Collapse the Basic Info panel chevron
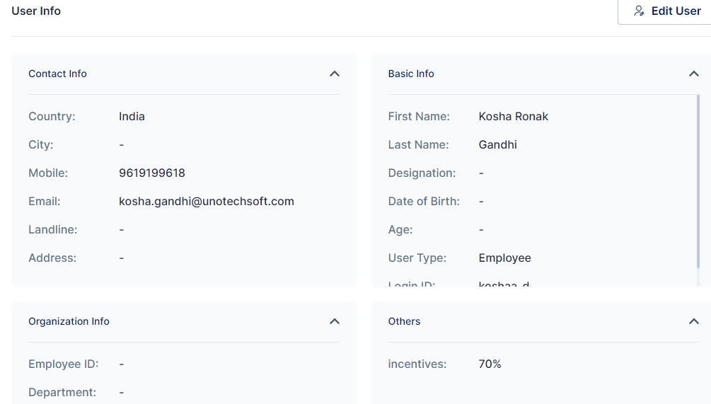711x404 pixels. (x=693, y=74)
